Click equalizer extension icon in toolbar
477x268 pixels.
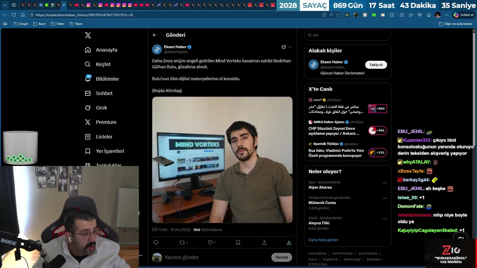click(x=347, y=15)
